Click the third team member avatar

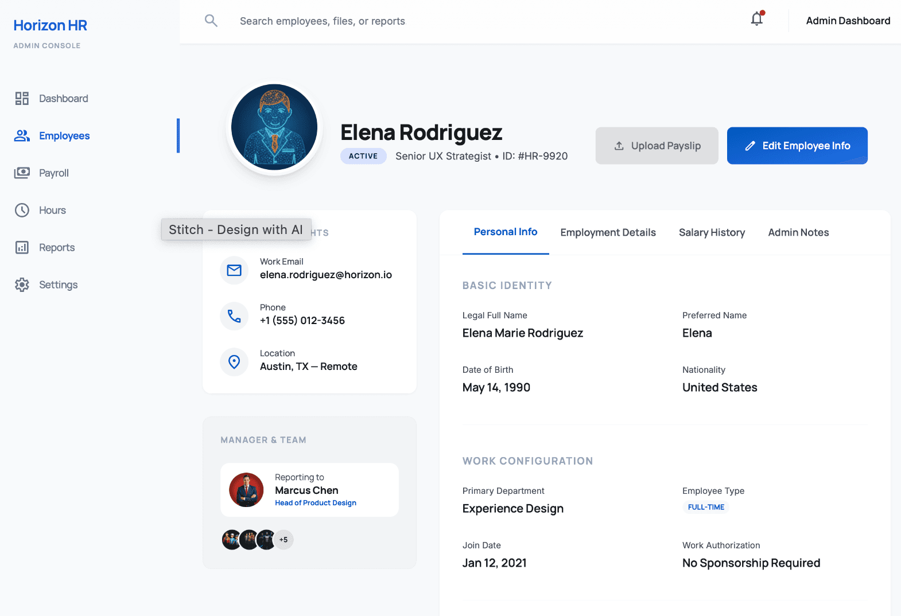(x=266, y=540)
